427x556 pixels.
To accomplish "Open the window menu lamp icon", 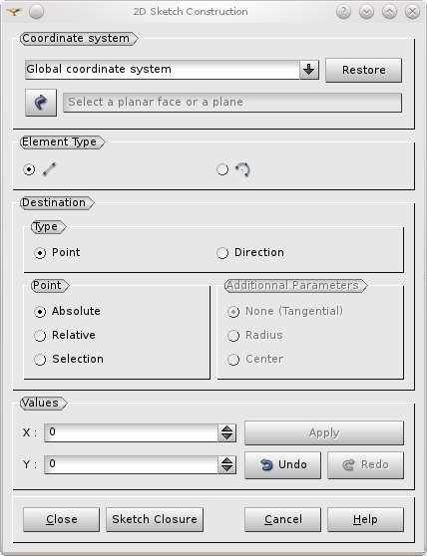I will point(14,12).
